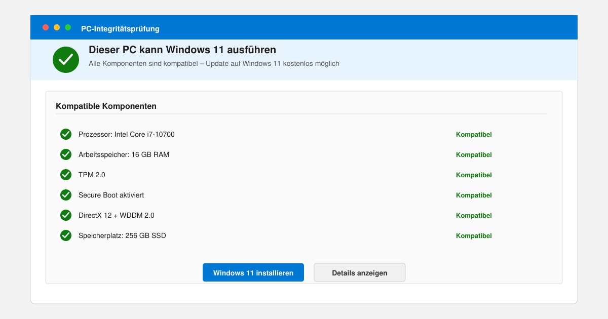Start the Windows 11 installieren button
Image resolution: width=608 pixels, height=319 pixels.
[253, 272]
